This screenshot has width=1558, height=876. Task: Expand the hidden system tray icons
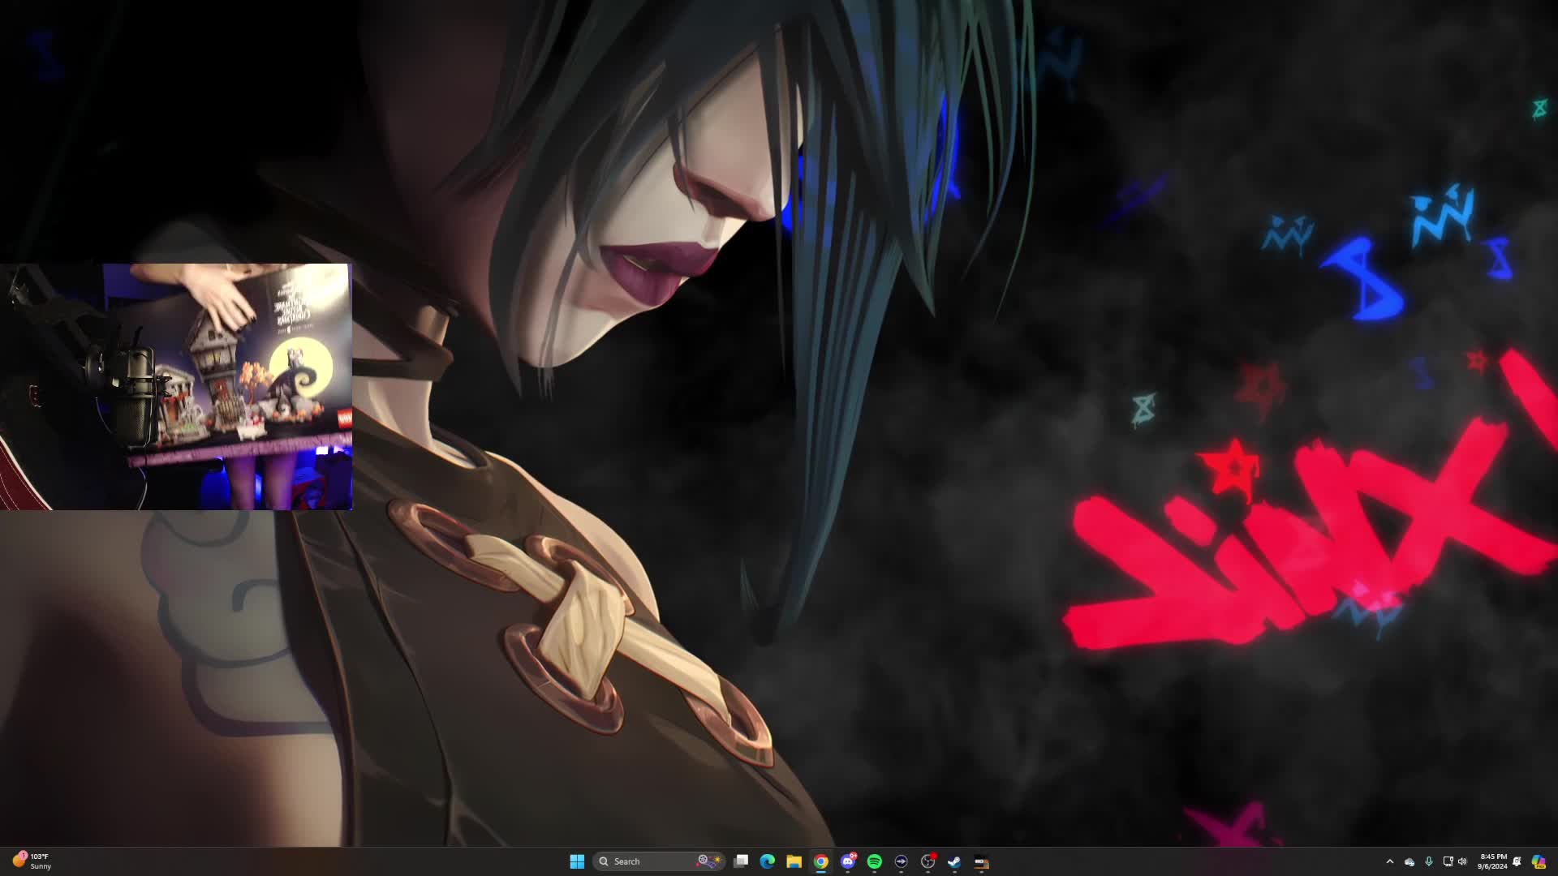click(1389, 861)
